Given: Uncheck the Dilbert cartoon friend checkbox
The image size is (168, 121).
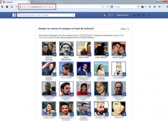Looking at the screenshot, I should point(124,74).
